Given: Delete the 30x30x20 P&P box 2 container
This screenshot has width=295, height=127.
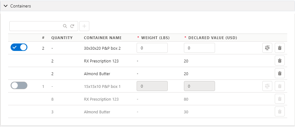Looking at the screenshot, I should point(280,48).
